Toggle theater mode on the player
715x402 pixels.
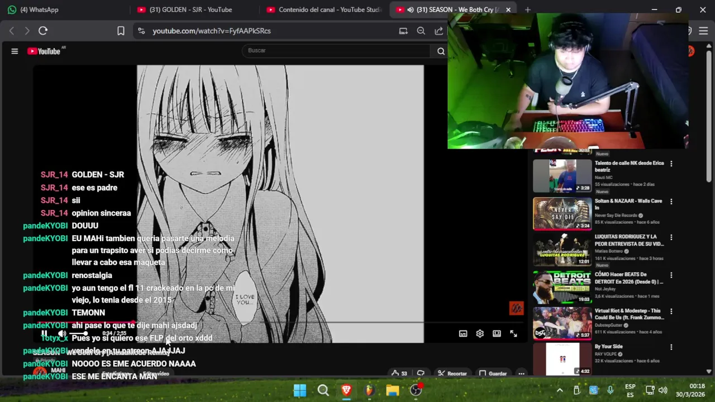497,333
